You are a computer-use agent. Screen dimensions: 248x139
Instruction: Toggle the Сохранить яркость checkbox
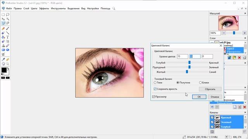[x=155, y=89]
